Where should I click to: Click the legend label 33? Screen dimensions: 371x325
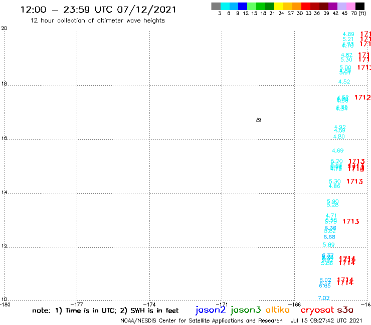tap(308, 13)
